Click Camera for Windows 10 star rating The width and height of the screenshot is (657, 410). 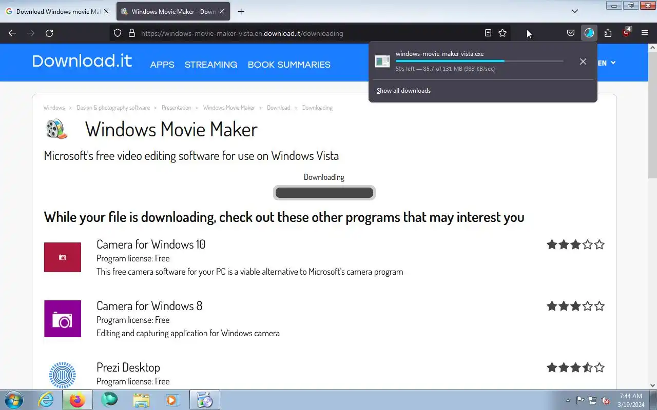click(575, 244)
